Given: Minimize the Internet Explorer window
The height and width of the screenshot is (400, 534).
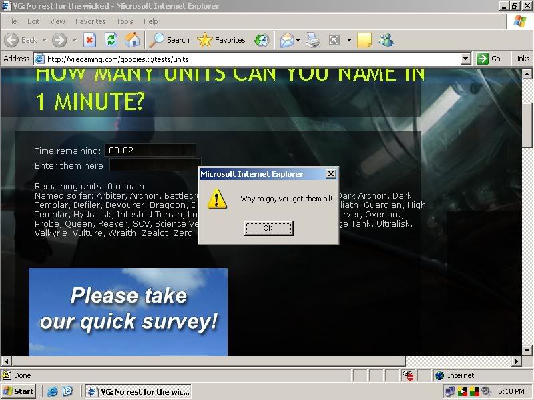Looking at the screenshot, I should [505, 6].
